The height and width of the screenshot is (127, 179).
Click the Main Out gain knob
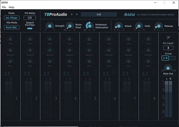(168, 69)
